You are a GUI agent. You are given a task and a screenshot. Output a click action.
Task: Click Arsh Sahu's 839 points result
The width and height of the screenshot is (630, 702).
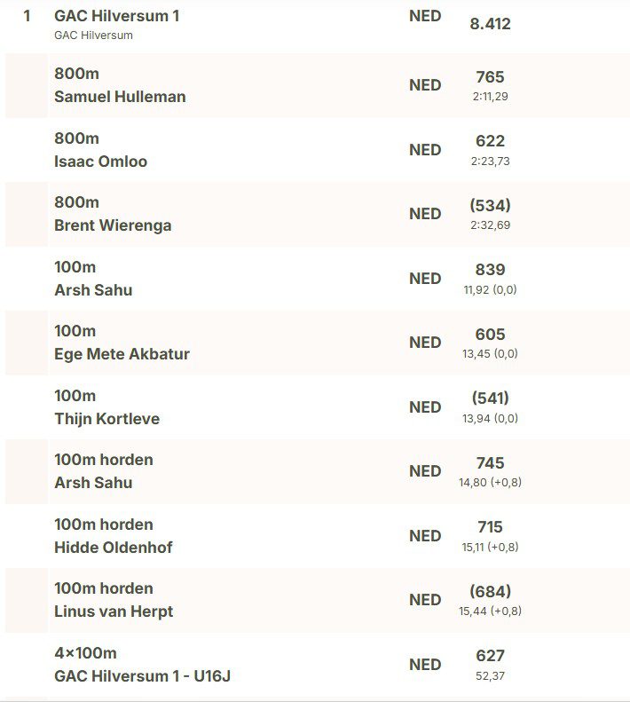pos(490,270)
